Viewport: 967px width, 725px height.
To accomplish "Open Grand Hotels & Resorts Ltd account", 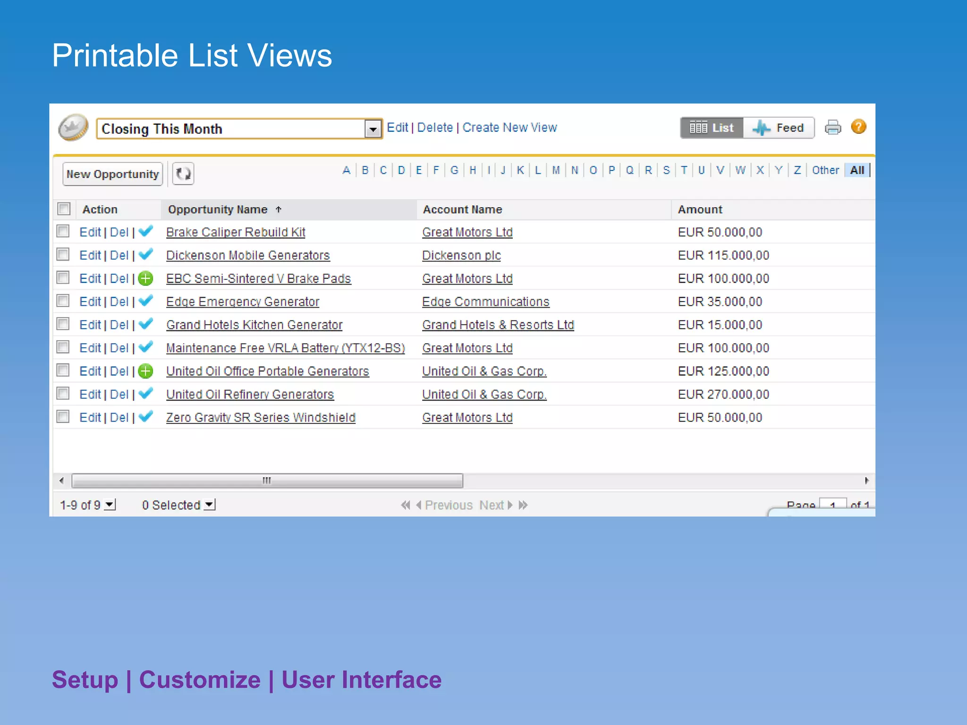I will tap(498, 325).
